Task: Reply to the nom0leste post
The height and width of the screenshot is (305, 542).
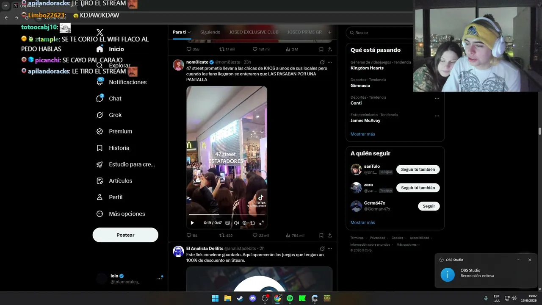Action: [192, 236]
